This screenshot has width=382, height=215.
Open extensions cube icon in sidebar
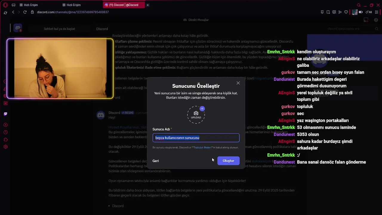(5, 140)
